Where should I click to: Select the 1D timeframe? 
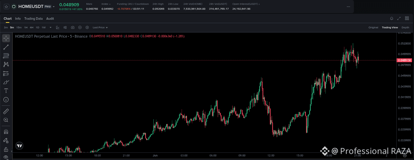(37, 27)
